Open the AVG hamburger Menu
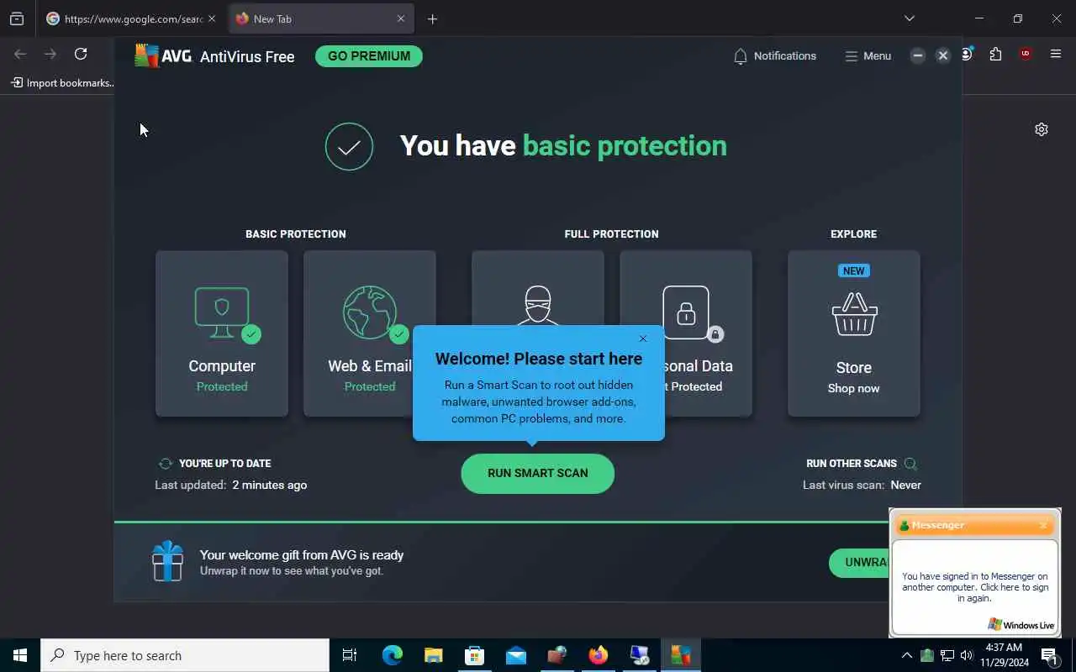The height and width of the screenshot is (672, 1076). click(x=868, y=56)
